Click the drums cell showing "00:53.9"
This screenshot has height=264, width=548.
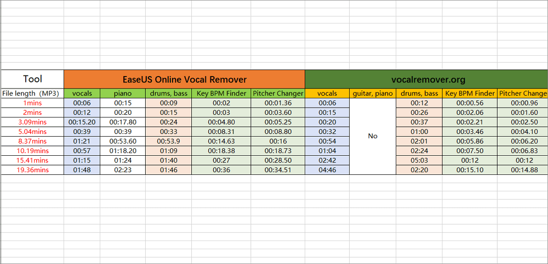pos(169,141)
